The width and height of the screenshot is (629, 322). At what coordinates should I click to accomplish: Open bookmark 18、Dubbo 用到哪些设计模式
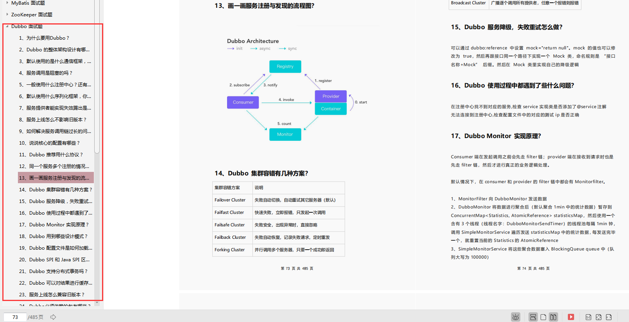(53, 236)
